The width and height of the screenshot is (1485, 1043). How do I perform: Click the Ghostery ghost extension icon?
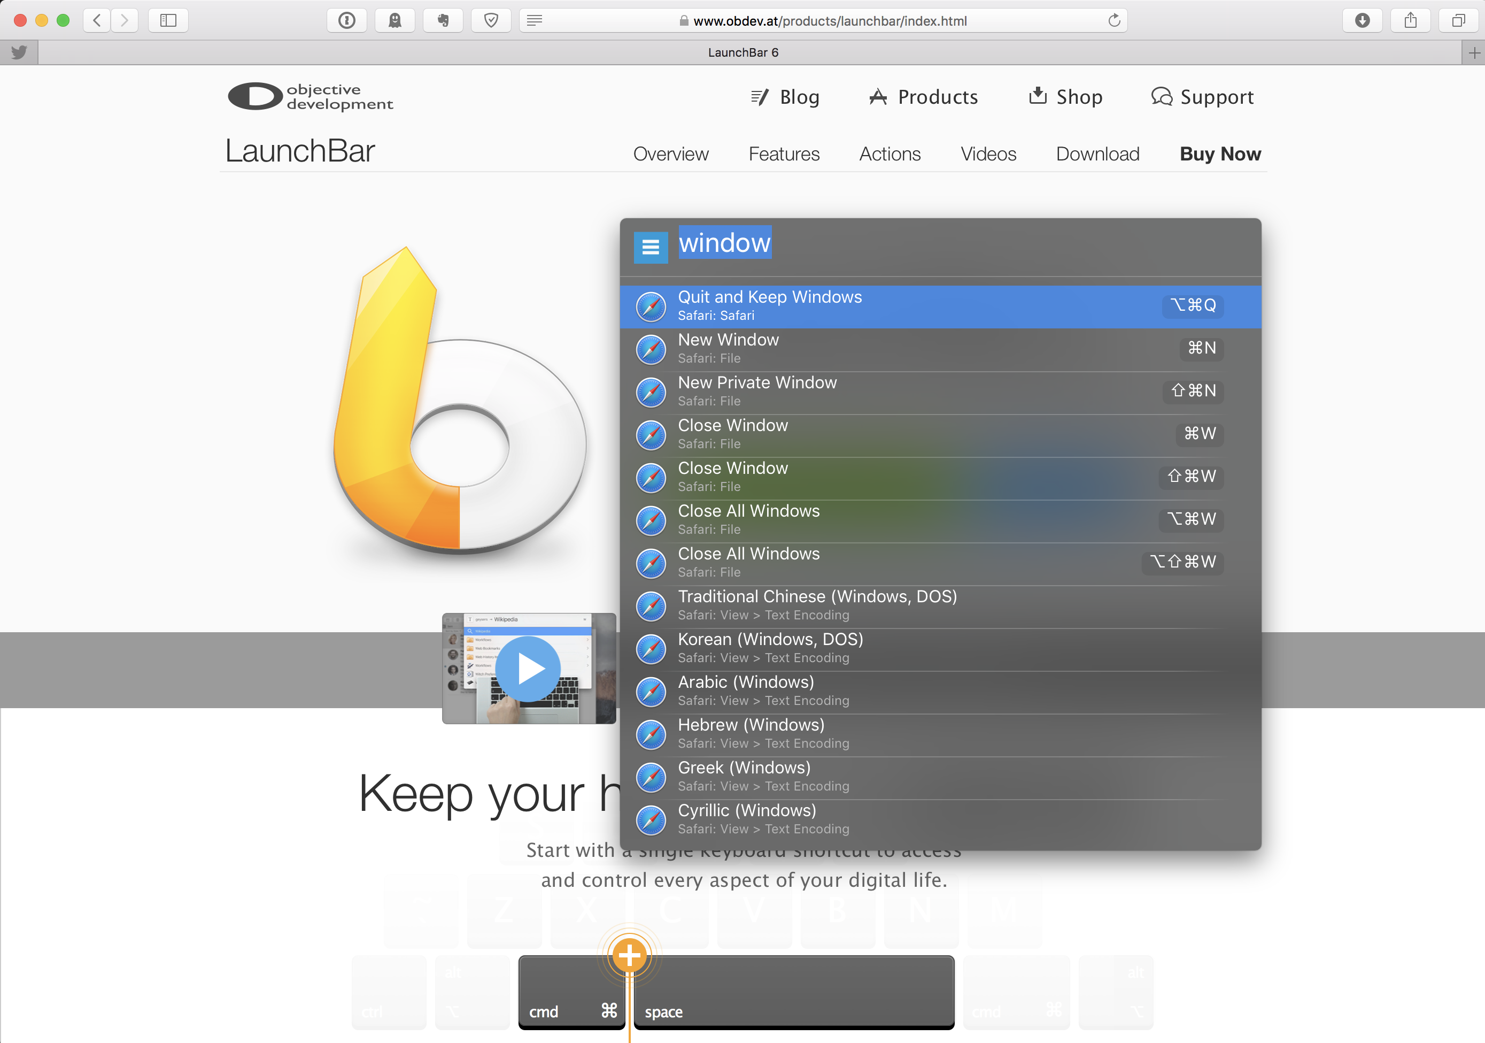coord(395,21)
